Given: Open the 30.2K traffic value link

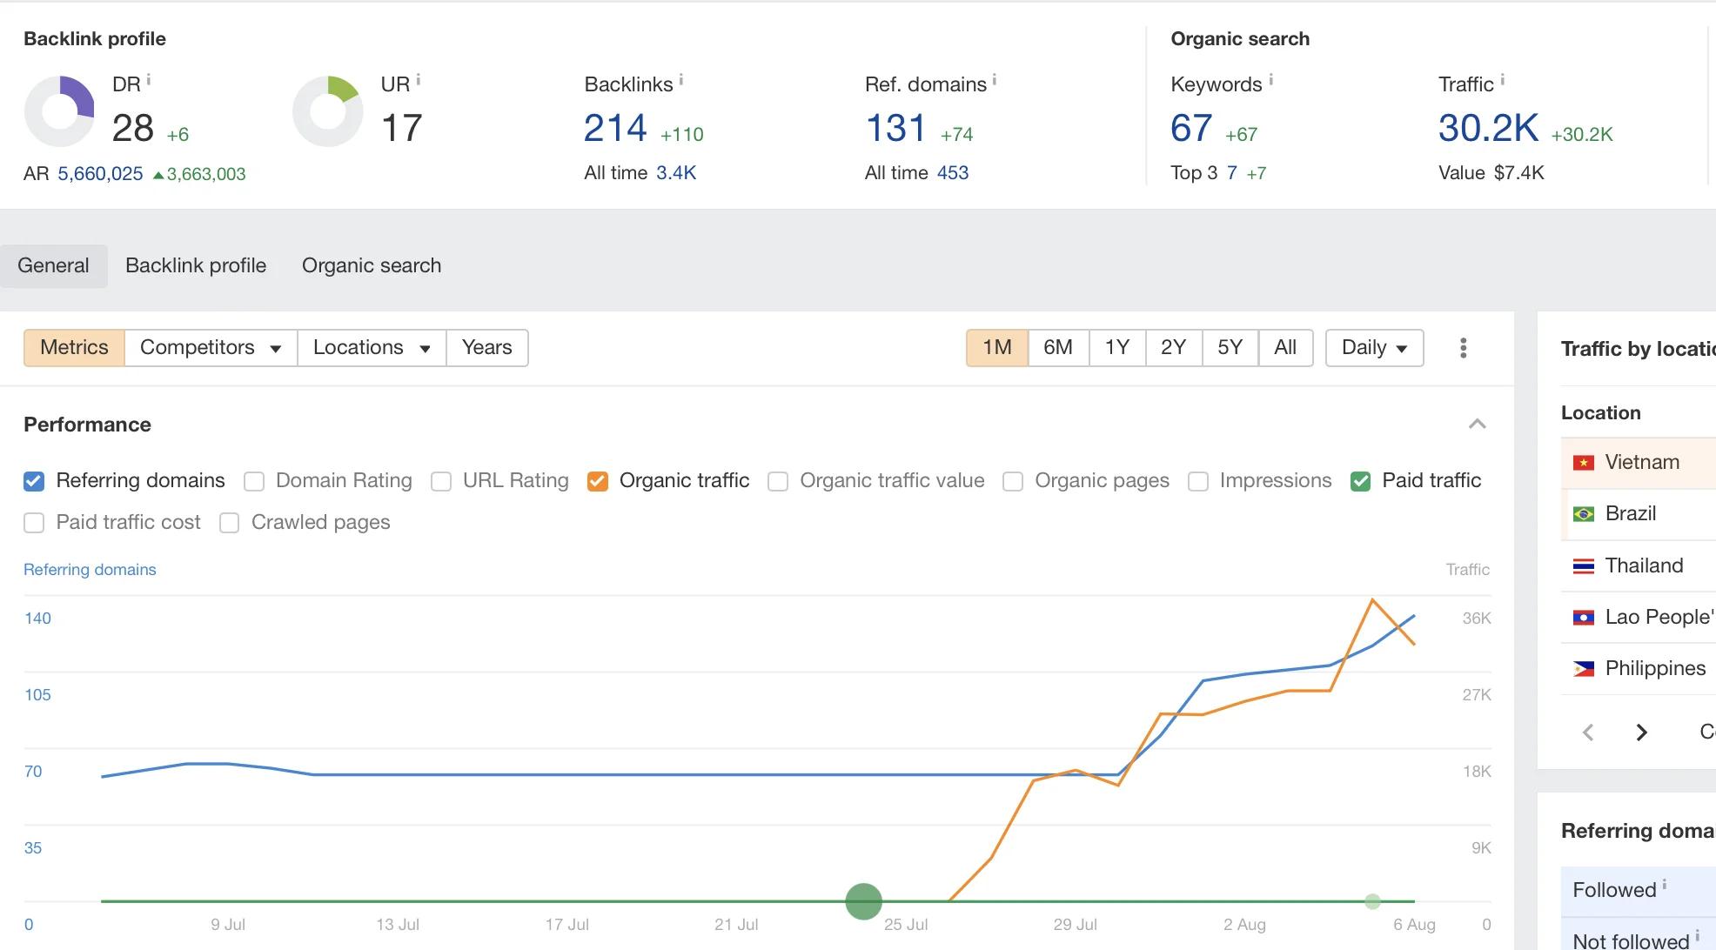Looking at the screenshot, I should pyautogui.click(x=1489, y=129).
